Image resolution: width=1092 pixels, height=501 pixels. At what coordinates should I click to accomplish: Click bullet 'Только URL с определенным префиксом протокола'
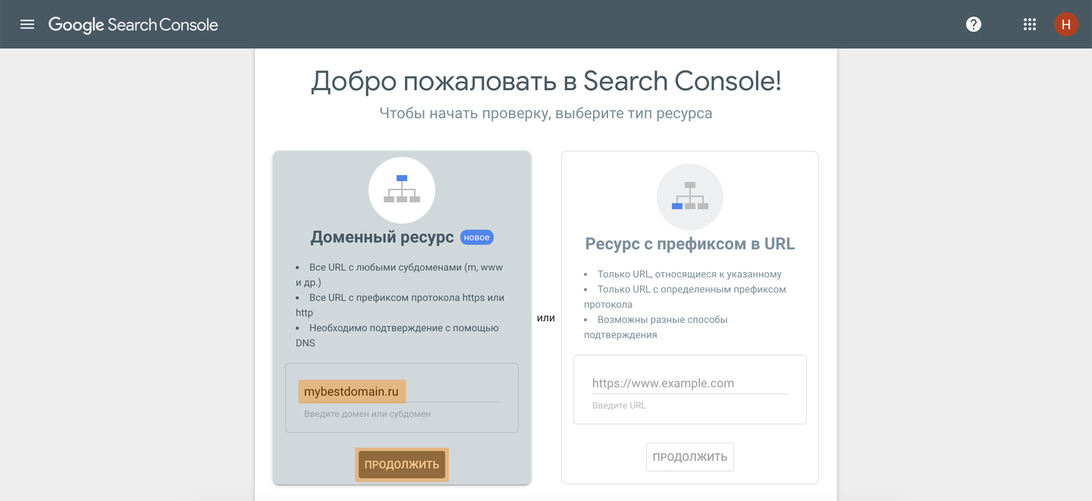(685, 297)
